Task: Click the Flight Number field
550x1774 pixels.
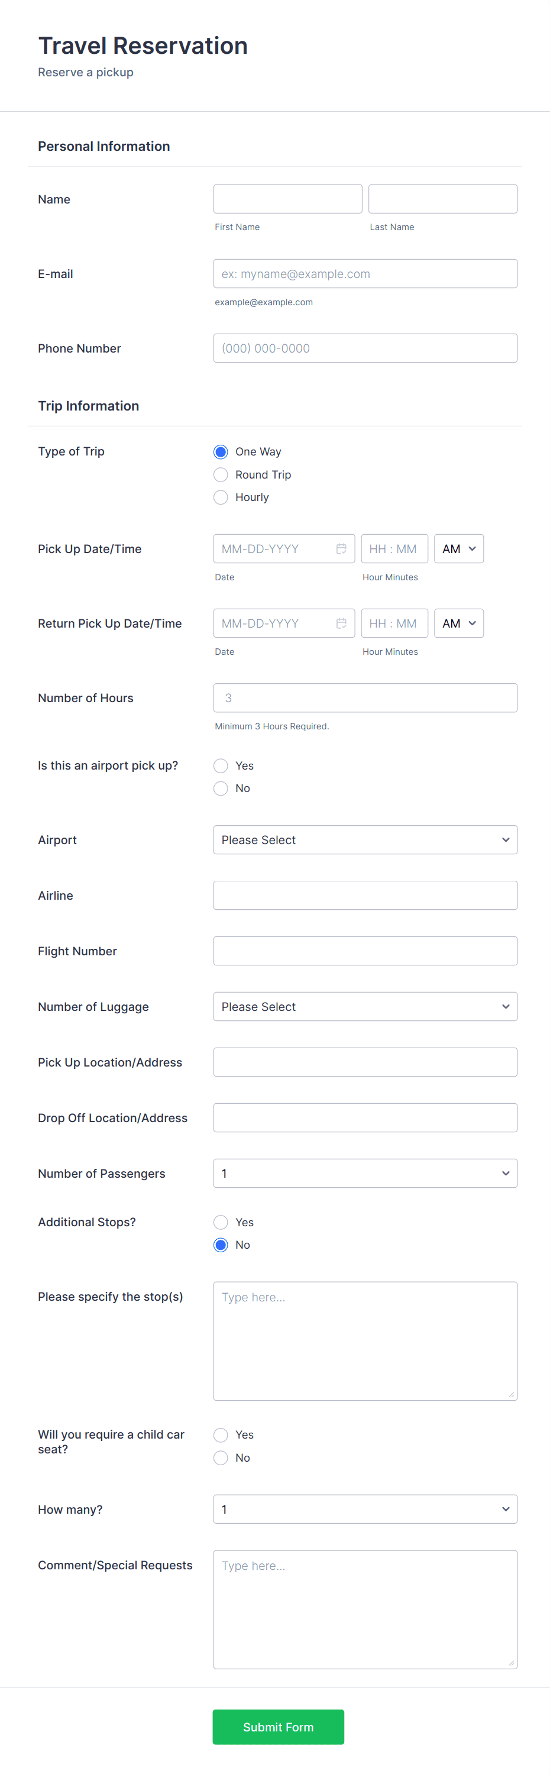Action: tap(365, 951)
